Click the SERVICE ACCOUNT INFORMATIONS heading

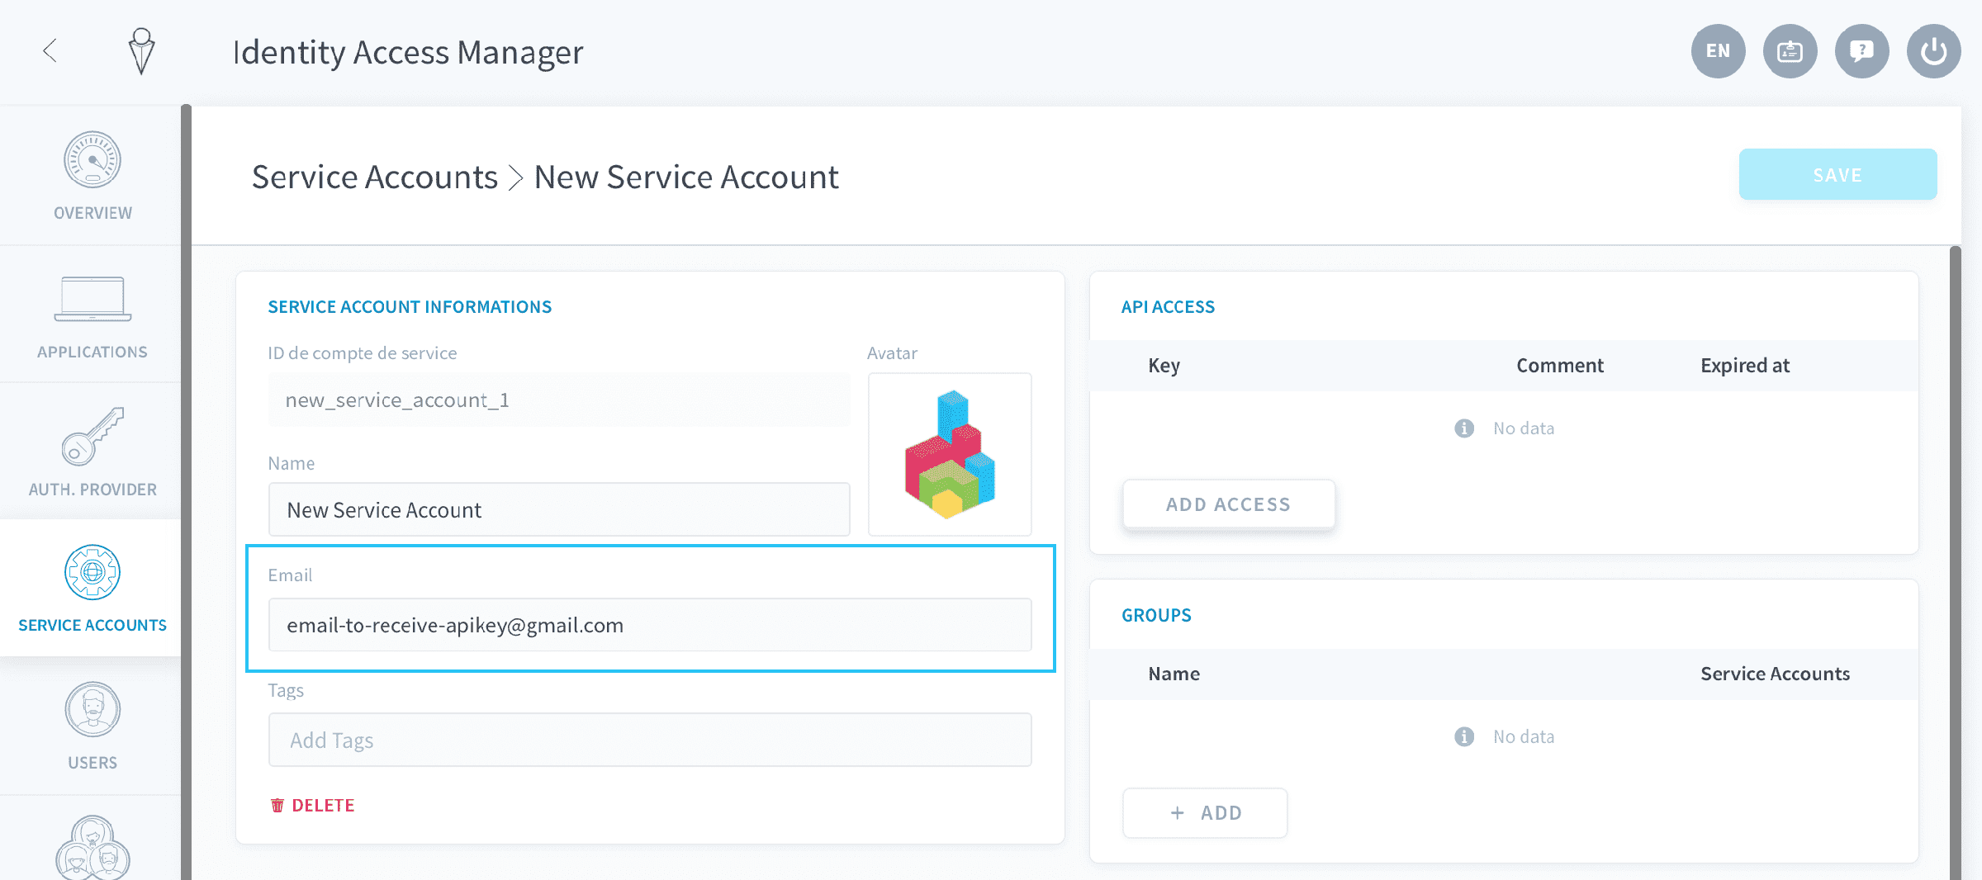410,307
